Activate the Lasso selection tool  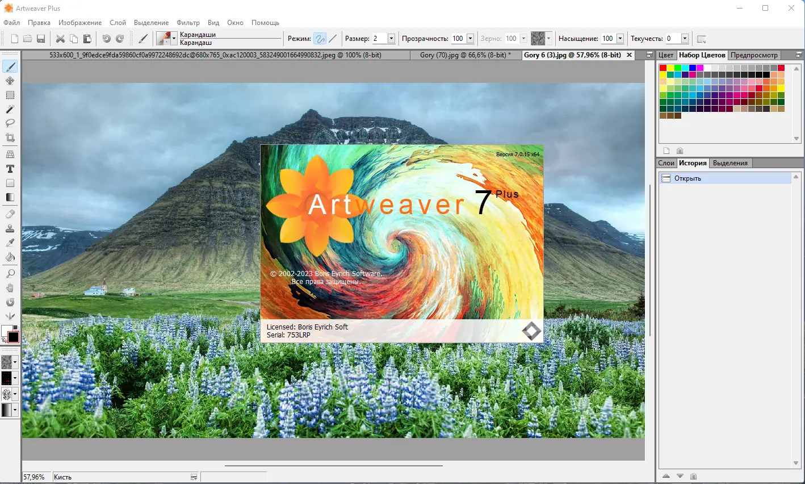(10, 123)
